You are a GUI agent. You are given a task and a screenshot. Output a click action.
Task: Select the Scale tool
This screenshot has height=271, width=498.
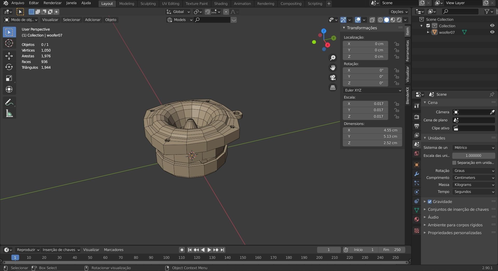pos(9,78)
